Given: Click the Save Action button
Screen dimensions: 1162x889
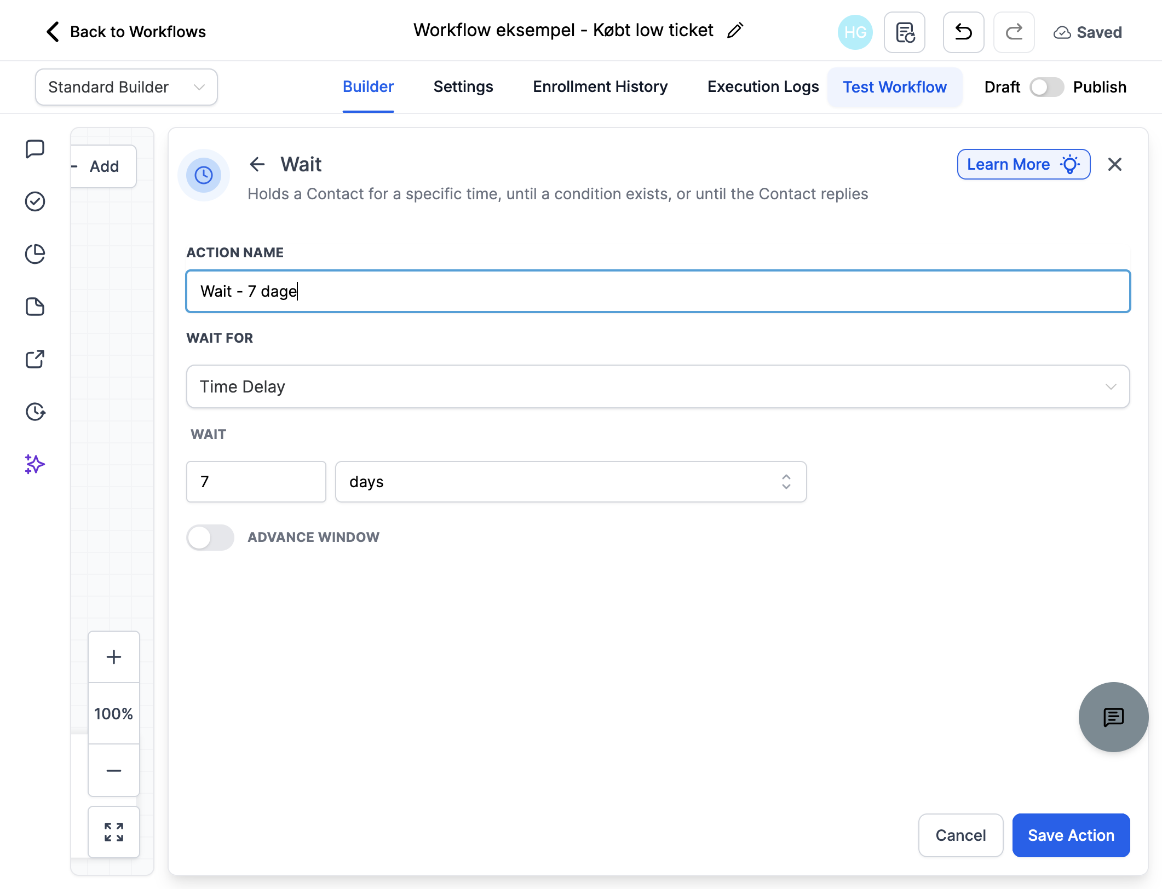Looking at the screenshot, I should (x=1071, y=835).
